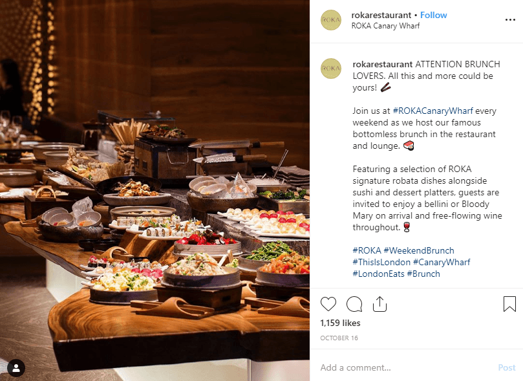View the 1,159 likes list
523x381 pixels.
pos(340,323)
